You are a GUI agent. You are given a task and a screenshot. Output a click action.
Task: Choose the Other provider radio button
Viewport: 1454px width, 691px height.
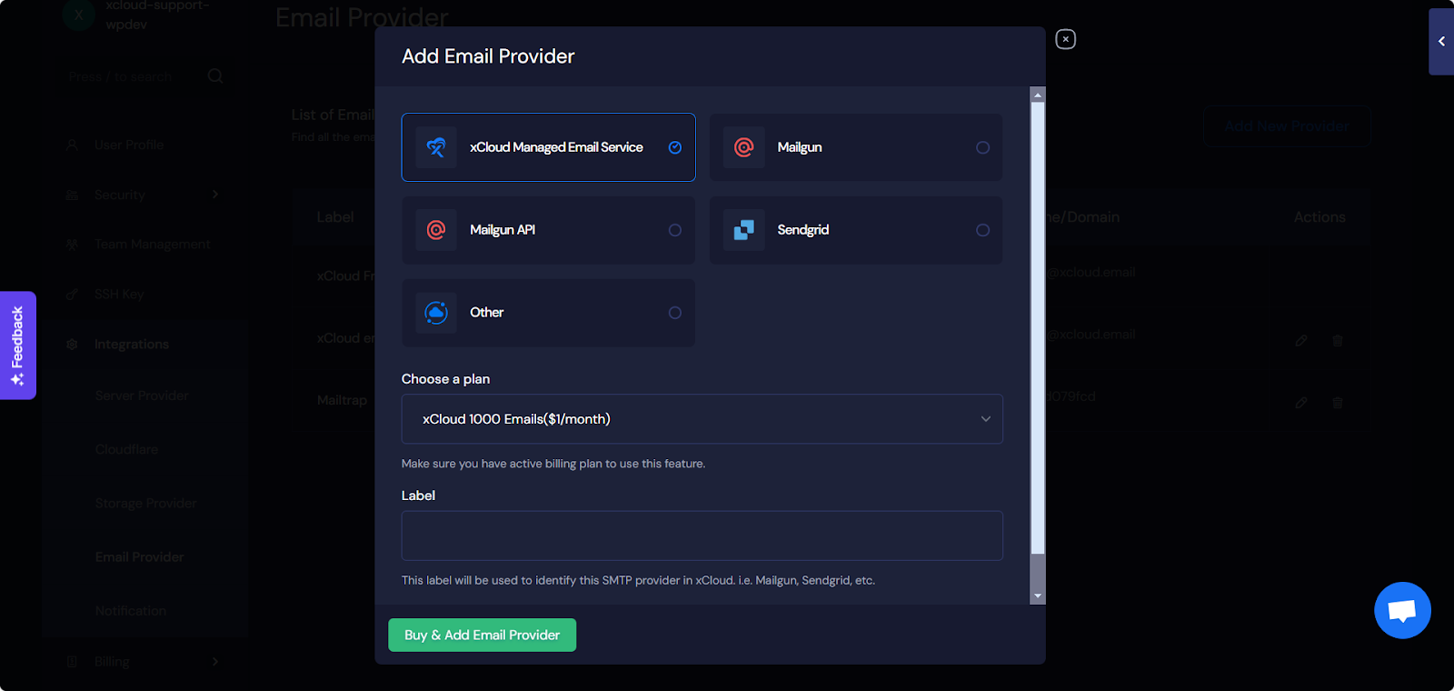(674, 313)
